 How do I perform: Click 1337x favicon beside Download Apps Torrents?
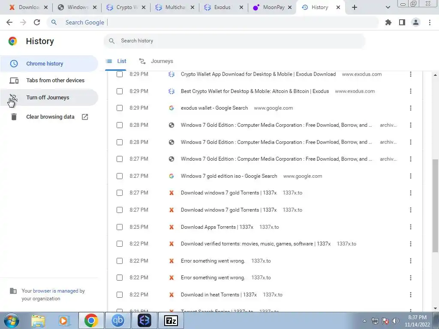click(x=171, y=227)
